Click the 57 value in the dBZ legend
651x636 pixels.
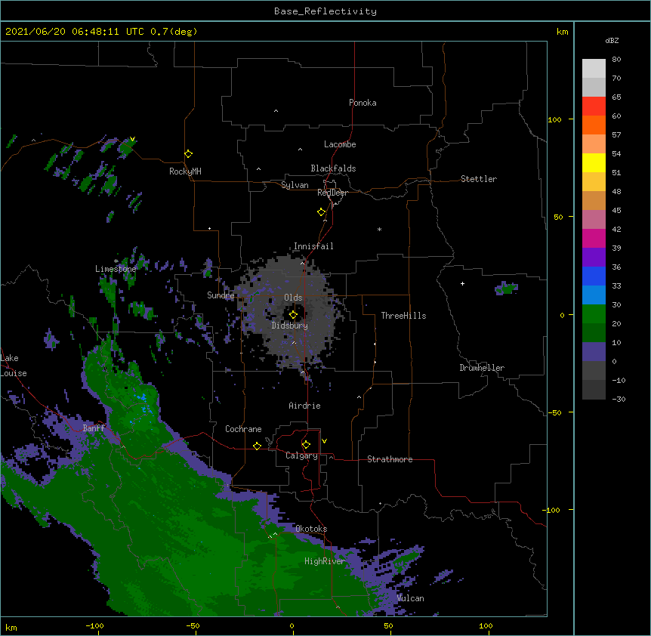pos(616,134)
